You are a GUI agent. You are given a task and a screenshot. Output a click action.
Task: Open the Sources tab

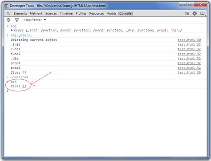[51, 13]
